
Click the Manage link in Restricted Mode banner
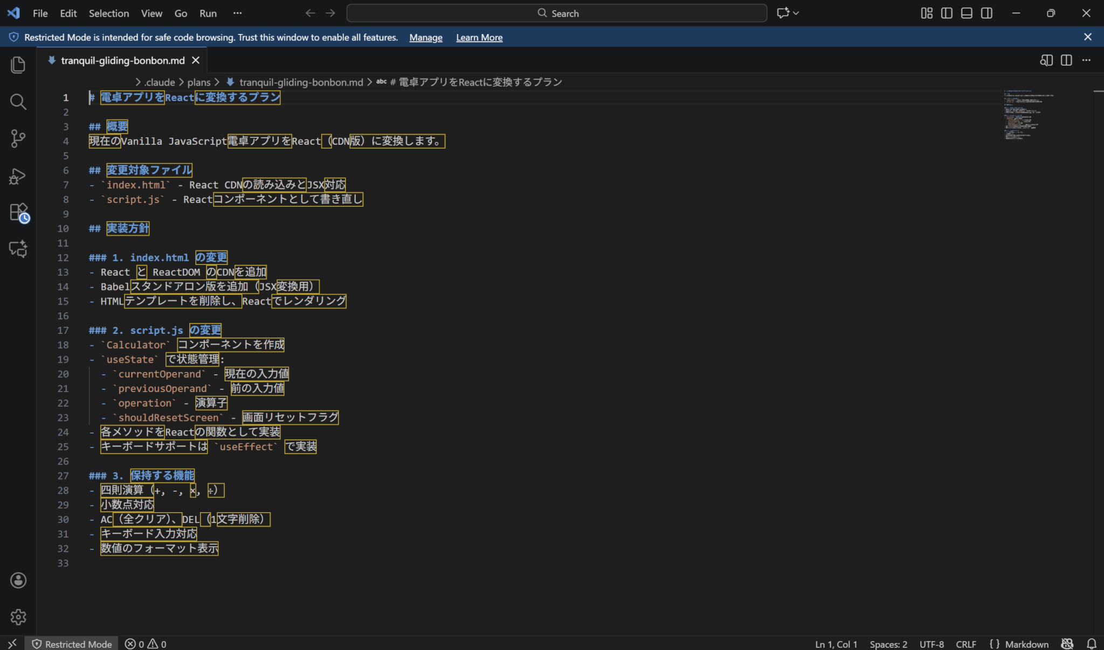point(425,37)
